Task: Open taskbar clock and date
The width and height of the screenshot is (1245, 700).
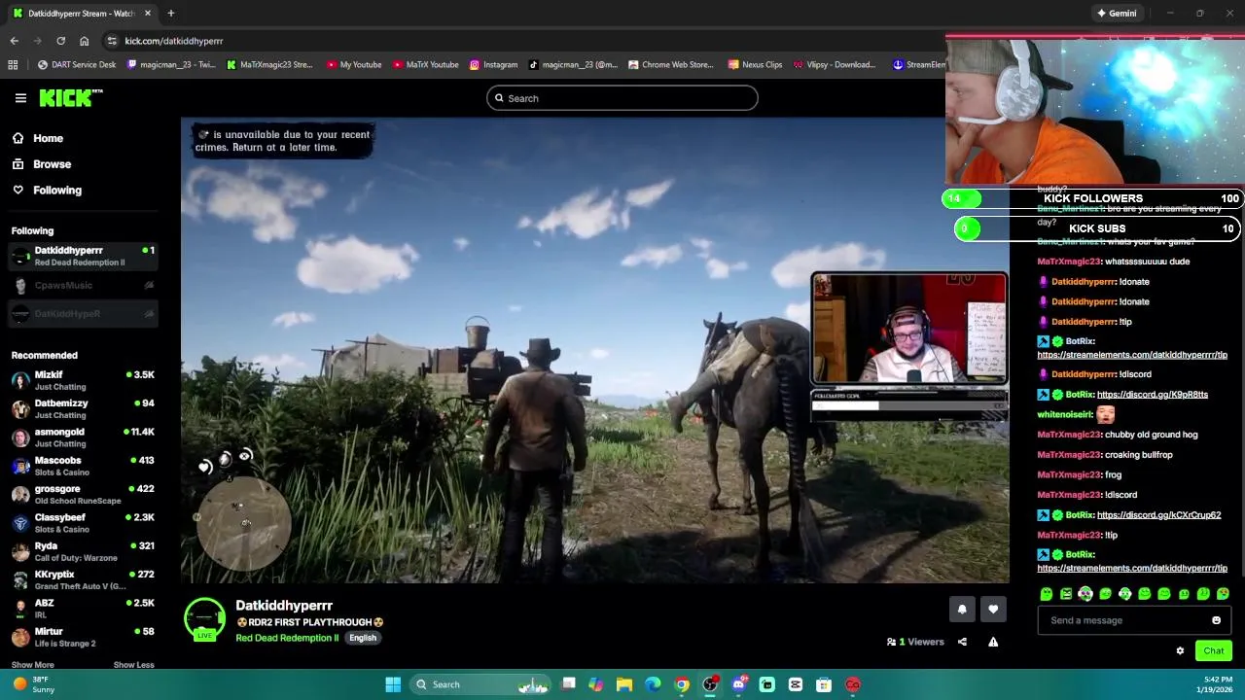Action: (1217, 684)
